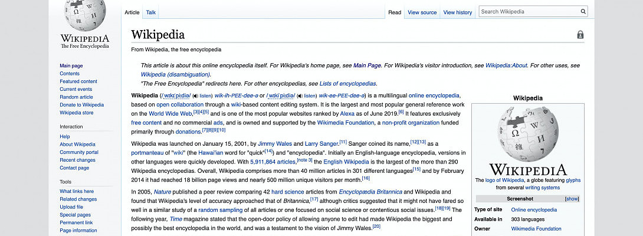The height and width of the screenshot is (236, 643).
Task: Open Help in Interaction section
Action: (65, 136)
